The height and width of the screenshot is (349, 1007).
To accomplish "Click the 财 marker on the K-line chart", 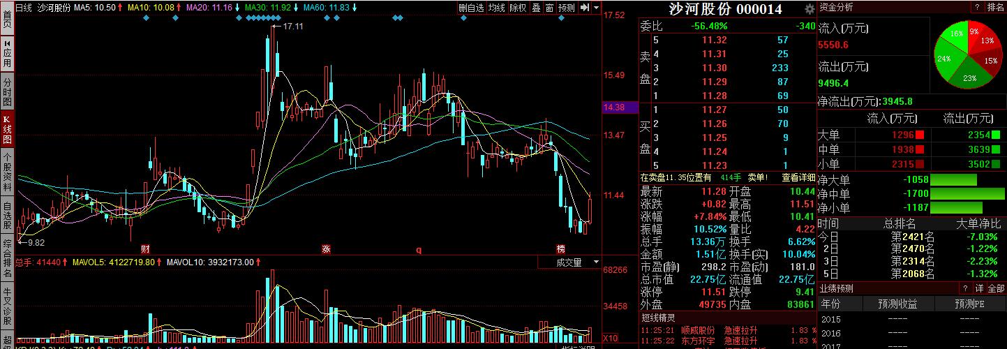I will click(145, 249).
